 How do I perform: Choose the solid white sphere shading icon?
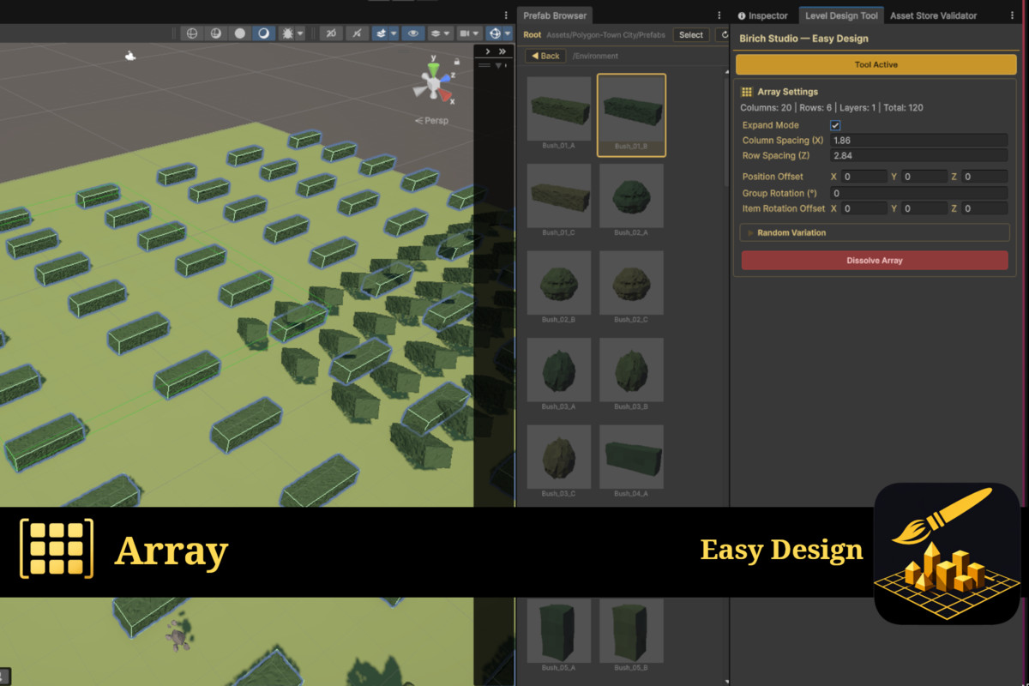click(x=239, y=33)
